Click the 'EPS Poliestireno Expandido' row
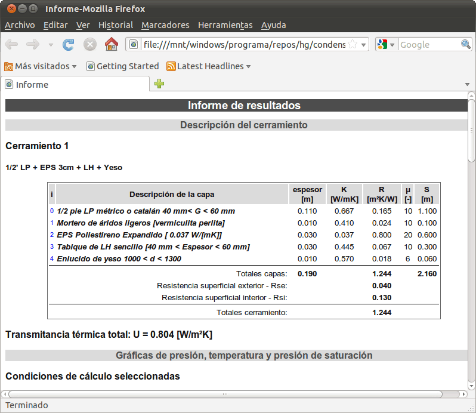This screenshot has height=413, width=476. (x=244, y=235)
